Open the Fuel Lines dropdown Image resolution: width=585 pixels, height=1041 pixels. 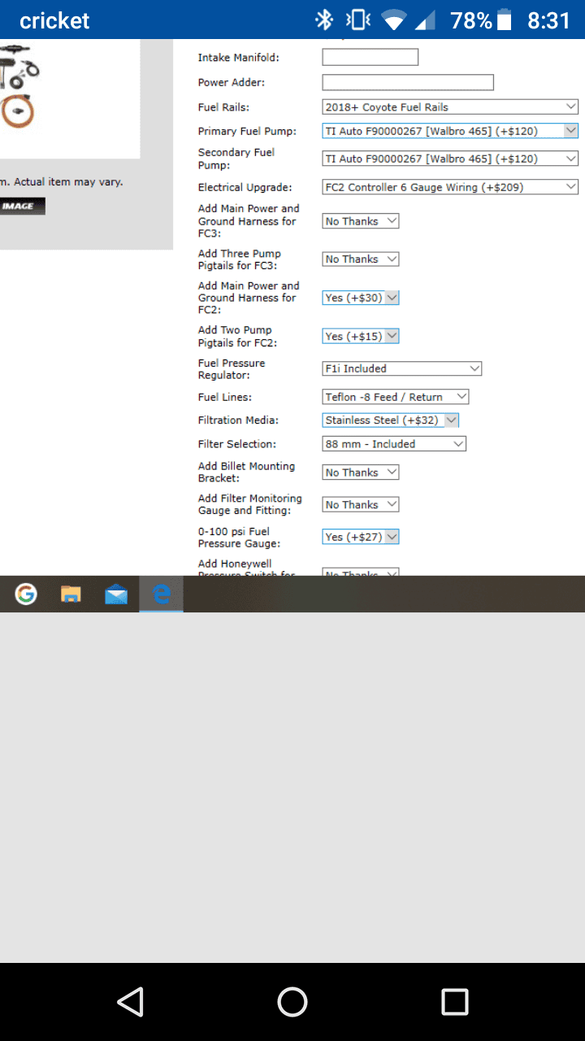[x=396, y=397]
